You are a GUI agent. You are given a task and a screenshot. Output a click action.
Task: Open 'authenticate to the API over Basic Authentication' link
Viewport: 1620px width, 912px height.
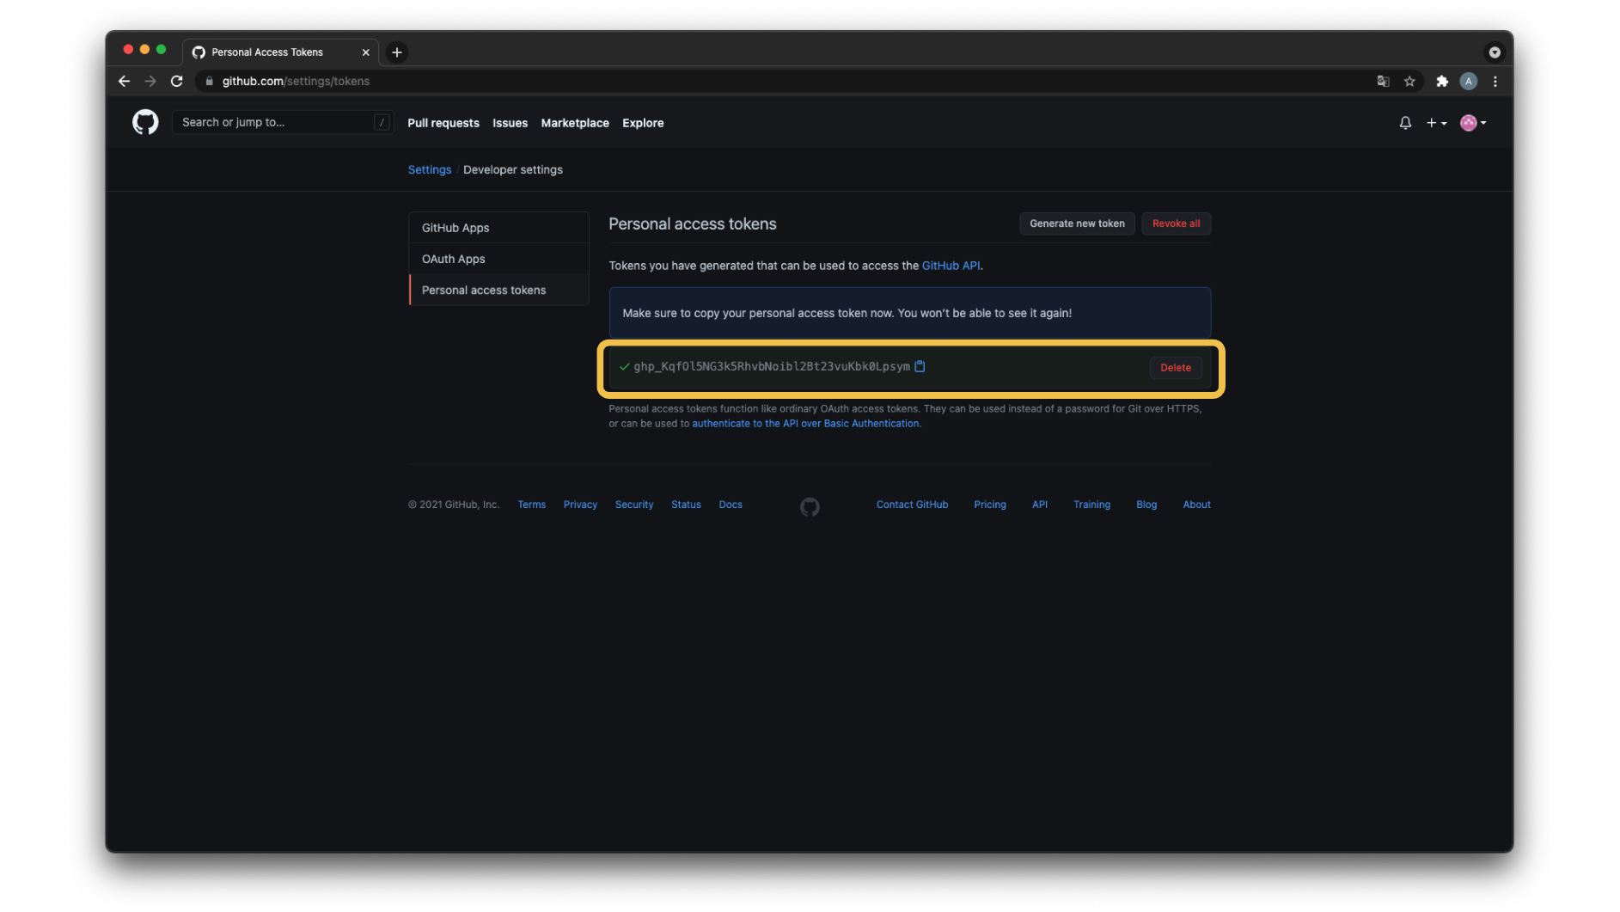805,424
